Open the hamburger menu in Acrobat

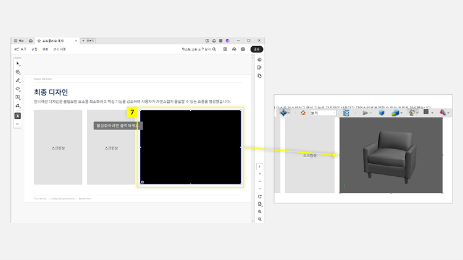(19, 41)
